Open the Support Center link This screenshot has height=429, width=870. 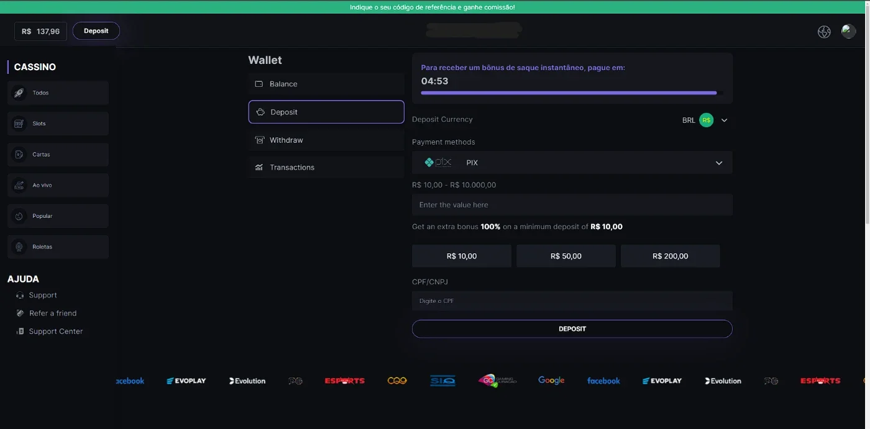56,332
